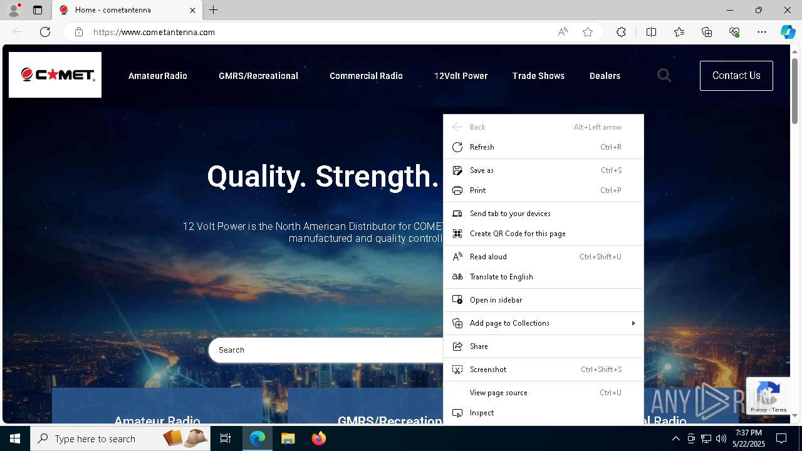Open the Windows Start menu
This screenshot has height=451, width=802.
click(15, 438)
